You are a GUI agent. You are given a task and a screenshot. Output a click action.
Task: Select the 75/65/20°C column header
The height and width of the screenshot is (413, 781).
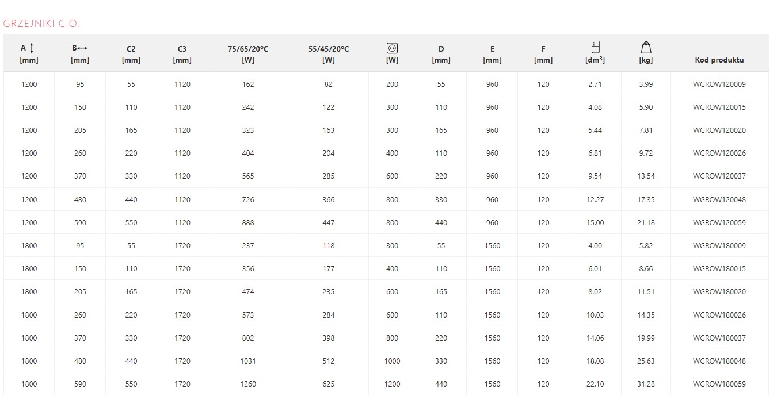248,54
